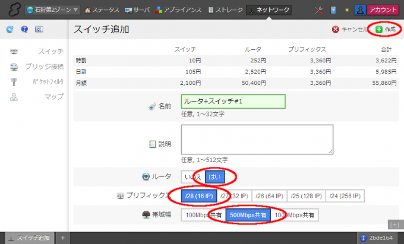Click the 名前 name input field
The image size is (404, 244).
tap(233, 102)
